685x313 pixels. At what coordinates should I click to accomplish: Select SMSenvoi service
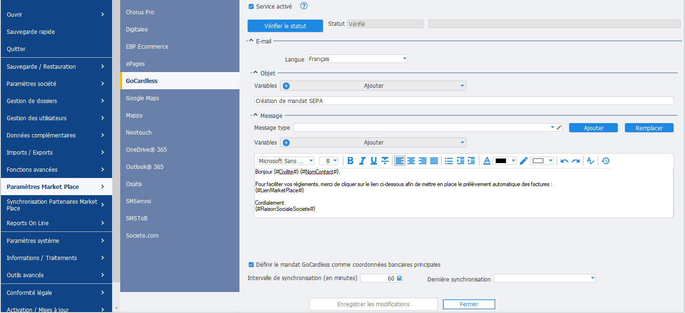click(180, 201)
